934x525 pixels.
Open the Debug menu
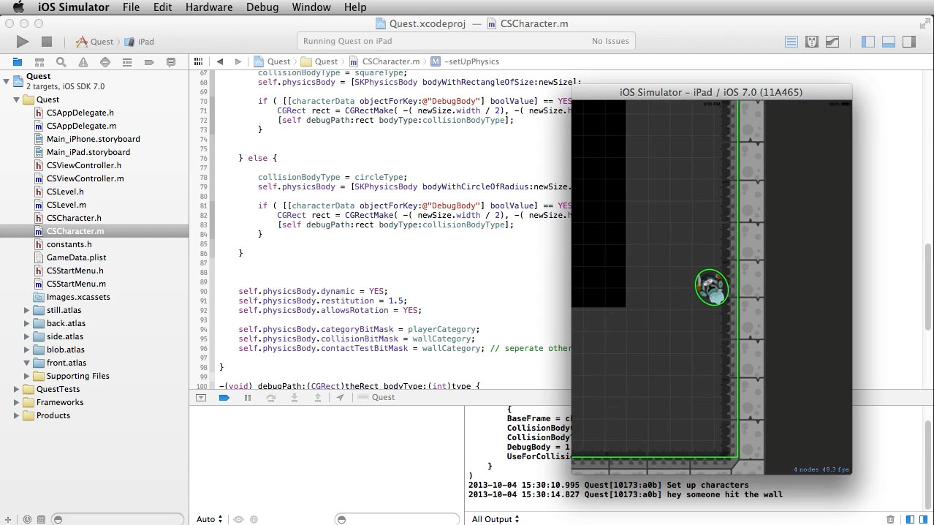pyautogui.click(x=262, y=7)
